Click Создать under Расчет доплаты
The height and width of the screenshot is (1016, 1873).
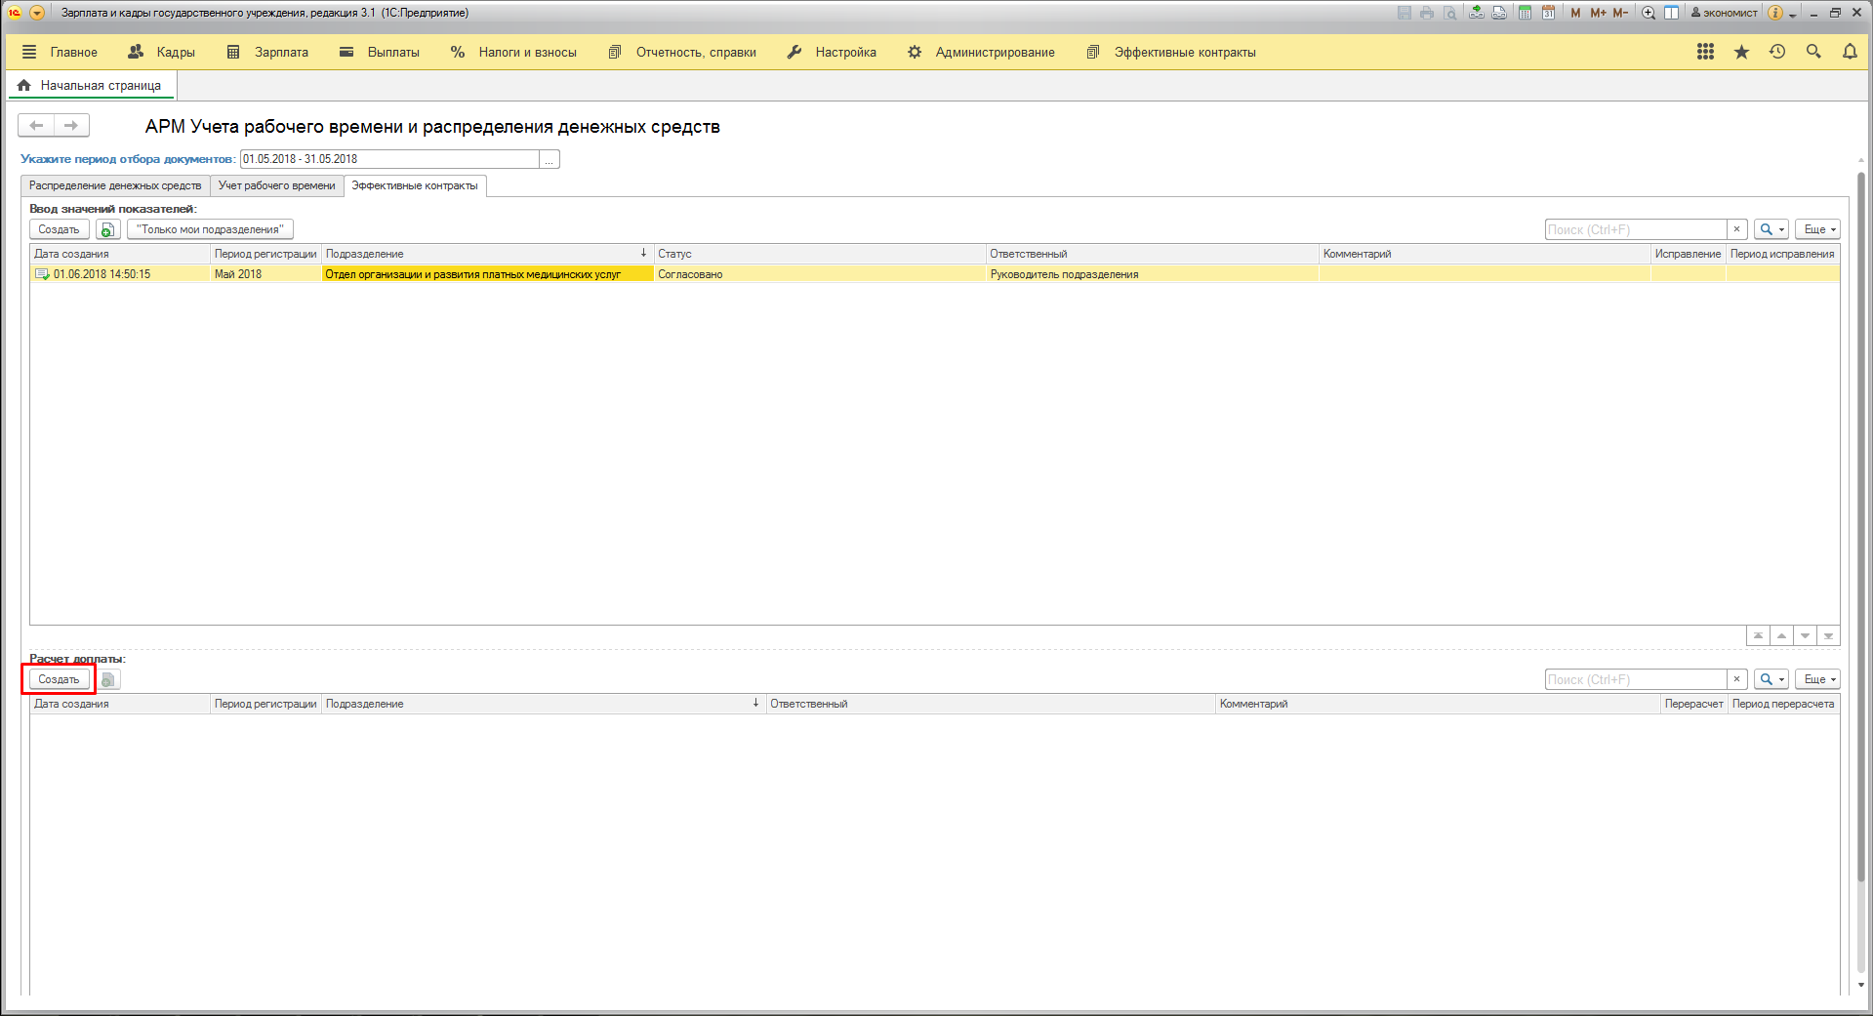coord(59,679)
